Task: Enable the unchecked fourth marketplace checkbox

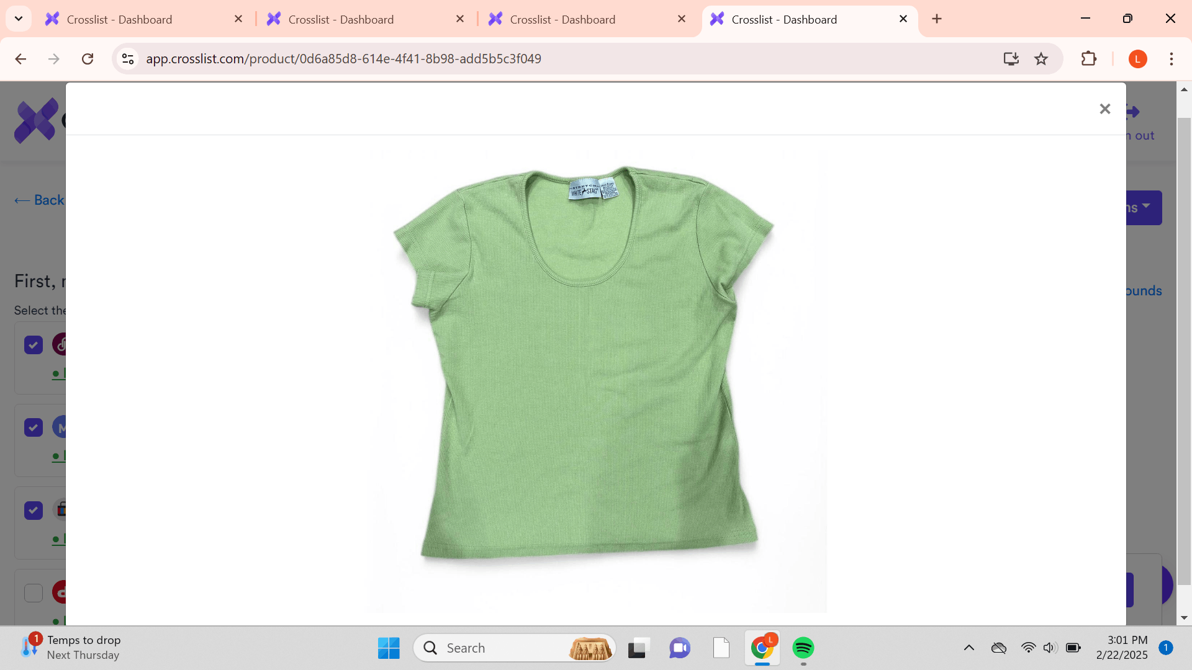Action: coord(34,593)
